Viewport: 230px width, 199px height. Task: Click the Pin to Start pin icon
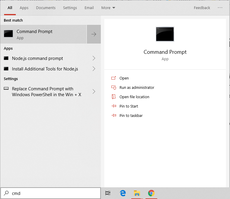[114, 106]
